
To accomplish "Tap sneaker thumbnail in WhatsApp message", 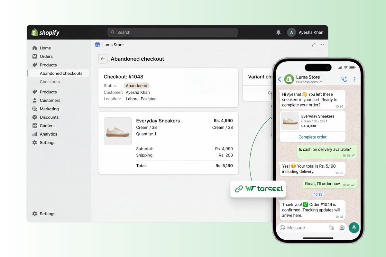I will [290, 121].
